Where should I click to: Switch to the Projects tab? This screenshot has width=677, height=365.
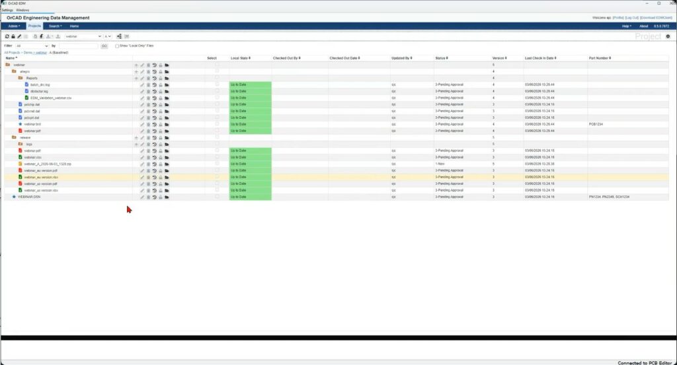click(34, 26)
